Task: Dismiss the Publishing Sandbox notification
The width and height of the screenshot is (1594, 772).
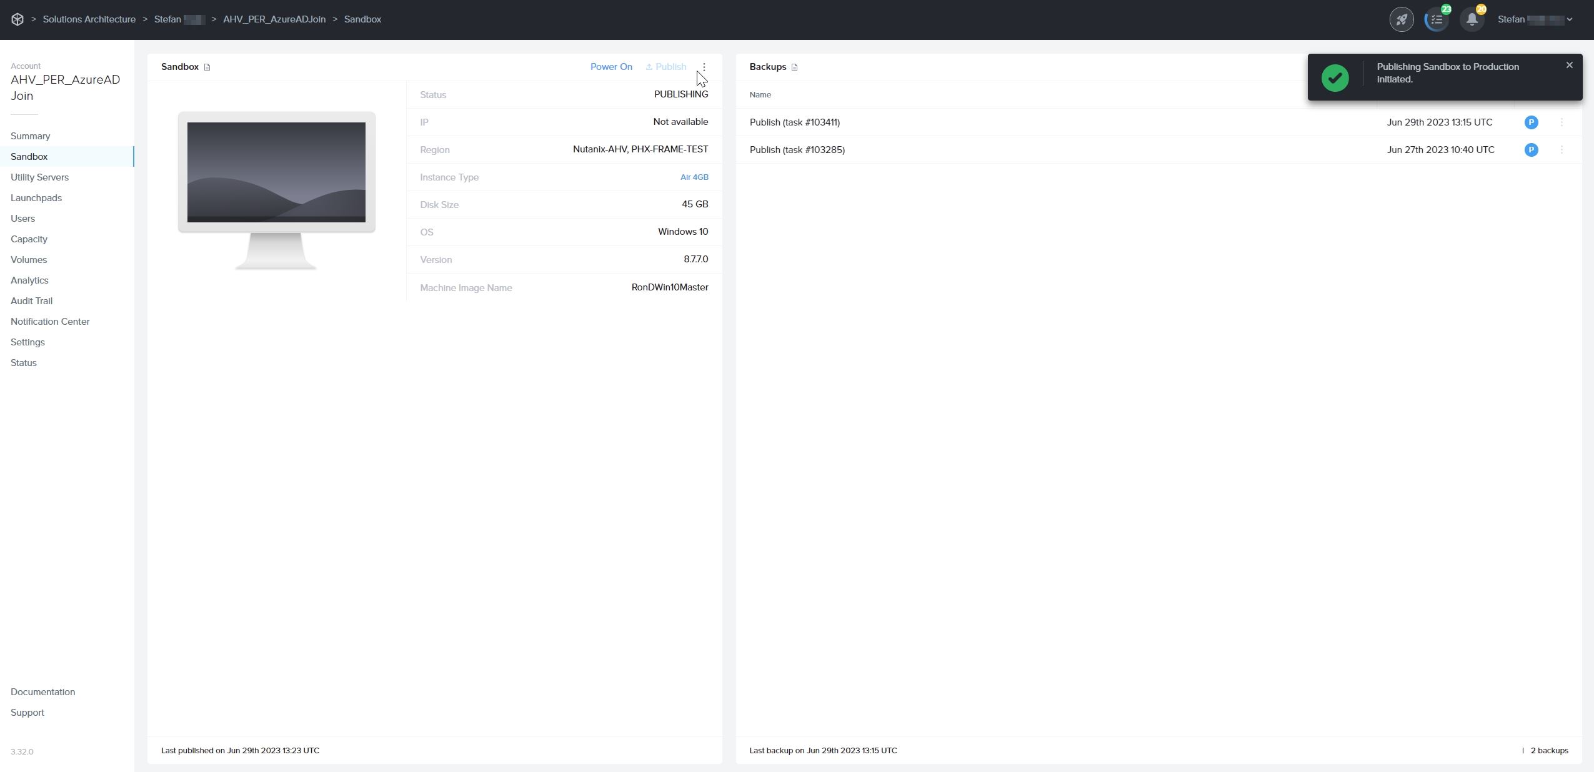Action: coord(1568,65)
